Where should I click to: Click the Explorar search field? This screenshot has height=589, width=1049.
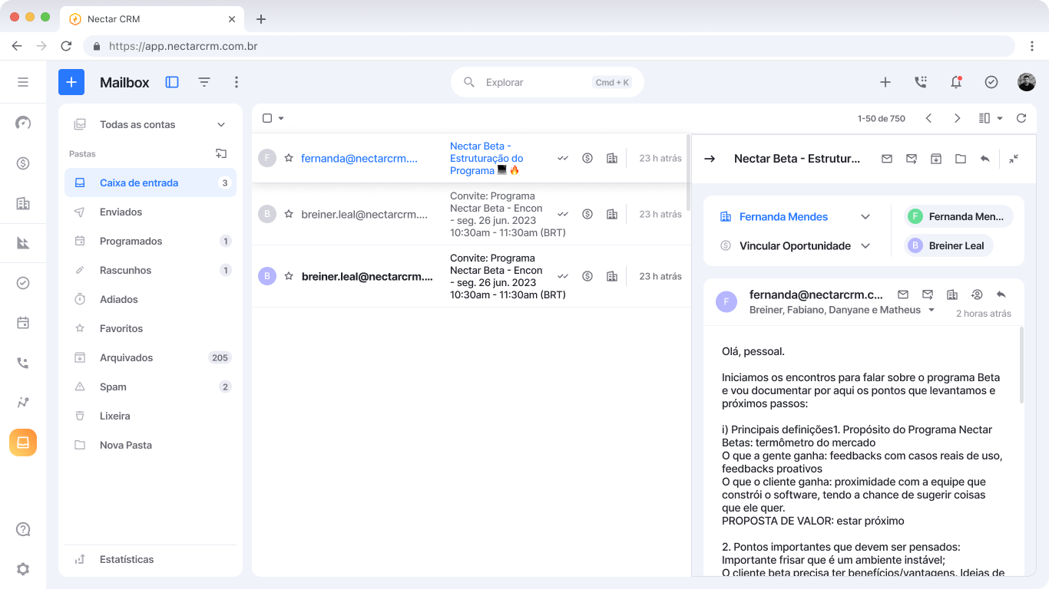(x=547, y=82)
